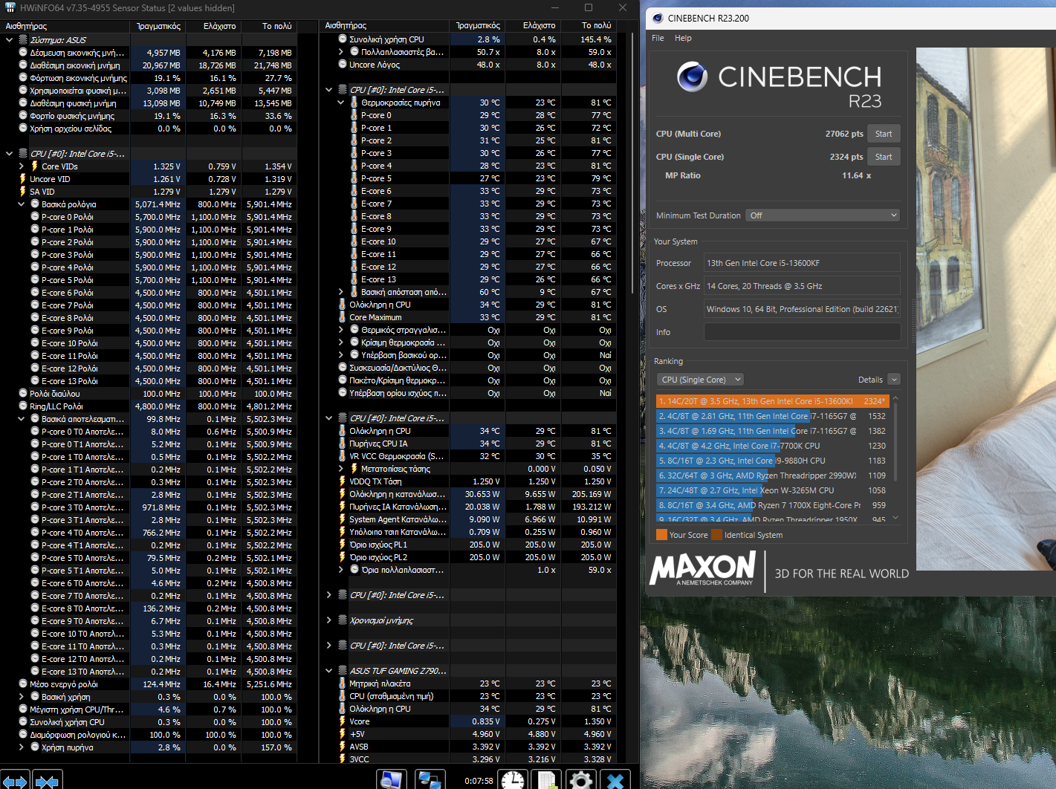The width and height of the screenshot is (1056, 789).
Task: Click the Όριο ισχύος PL1 row
Action: (x=477, y=545)
